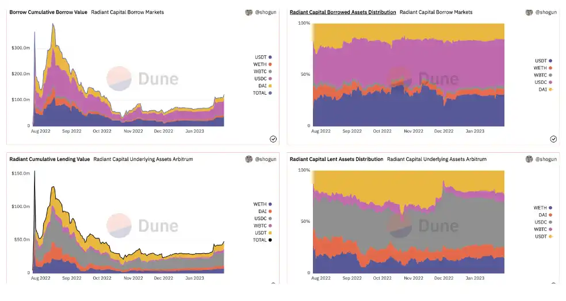Click 50% axis label on Borrowed Assets Distribution chart
This screenshot has width=566, height=301.
click(x=305, y=74)
